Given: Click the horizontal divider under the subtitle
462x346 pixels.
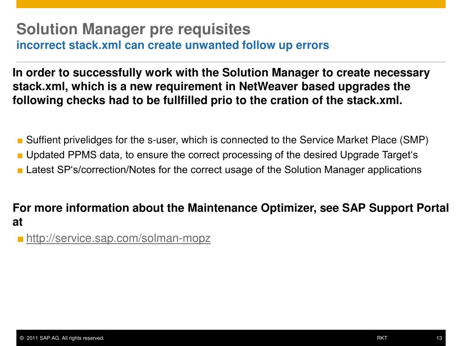Looking at the screenshot, I should [231, 62].
